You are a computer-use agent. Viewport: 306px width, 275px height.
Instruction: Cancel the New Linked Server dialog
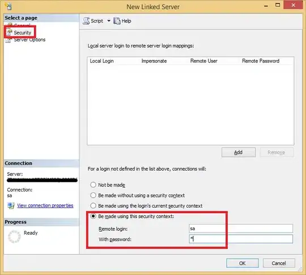click(279, 263)
